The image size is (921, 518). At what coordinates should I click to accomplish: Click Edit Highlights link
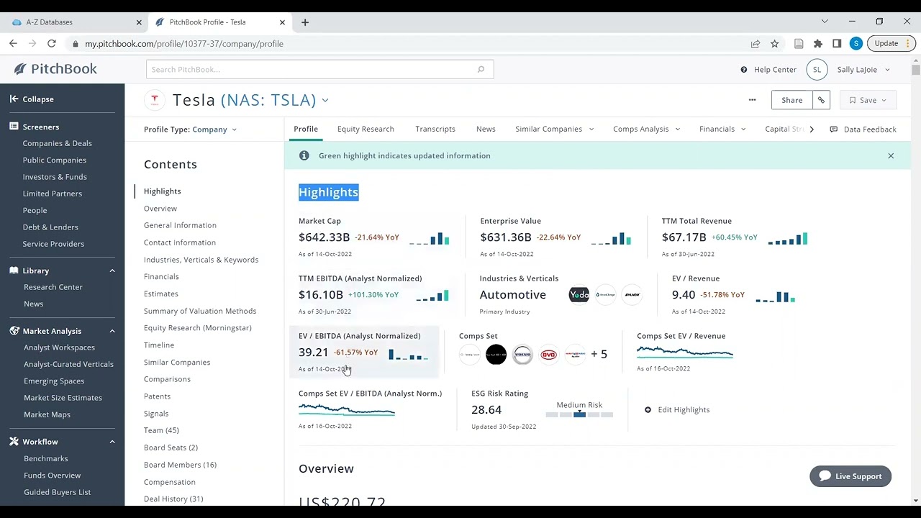click(677, 410)
